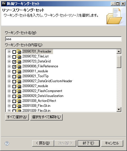Click the 選択をすべて解除(L) button
The height and width of the screenshot is (151, 127).
(46, 117)
